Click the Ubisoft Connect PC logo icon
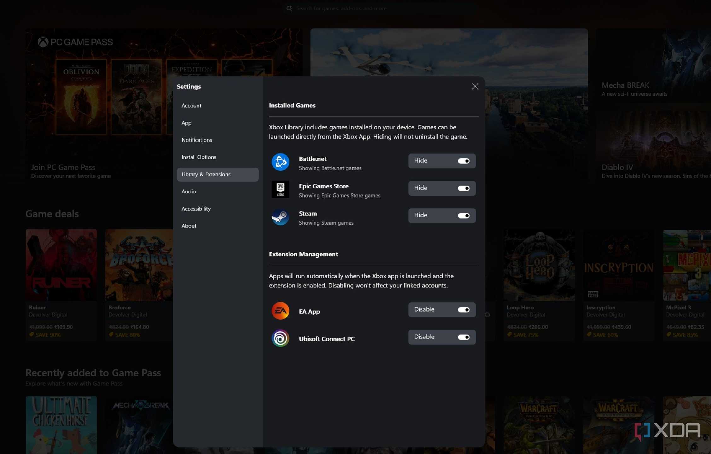 (280, 338)
